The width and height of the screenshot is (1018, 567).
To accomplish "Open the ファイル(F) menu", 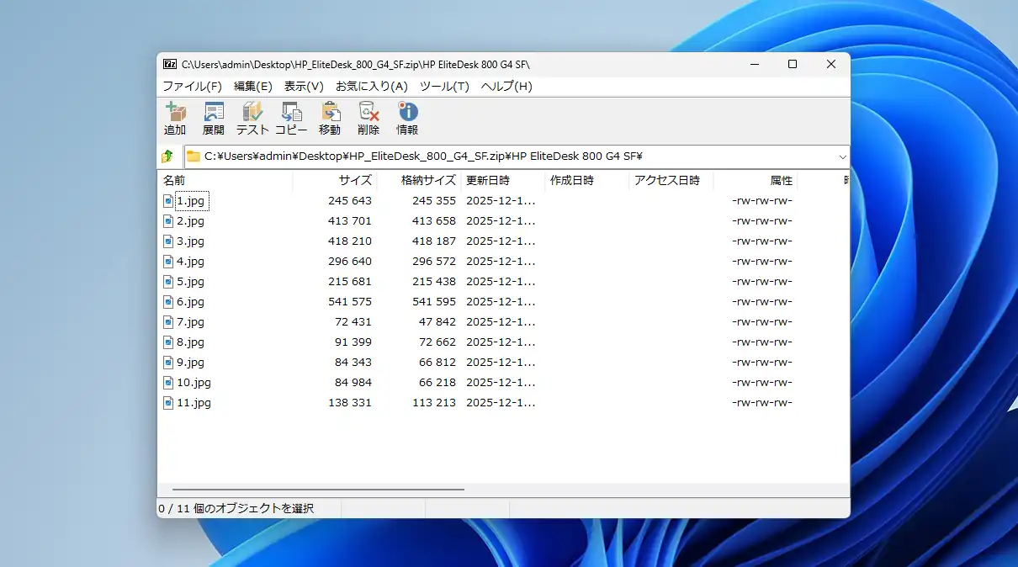I will click(192, 86).
